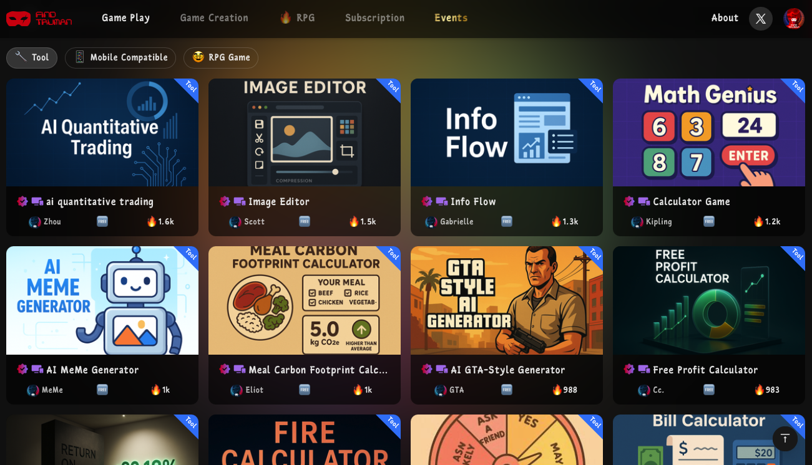Click the profile avatar in top-right corner
Image resolution: width=812 pixels, height=465 pixels.
[793, 19]
